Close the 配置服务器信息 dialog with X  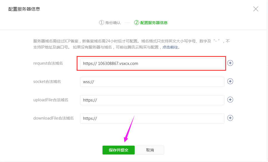pyautogui.click(x=256, y=9)
